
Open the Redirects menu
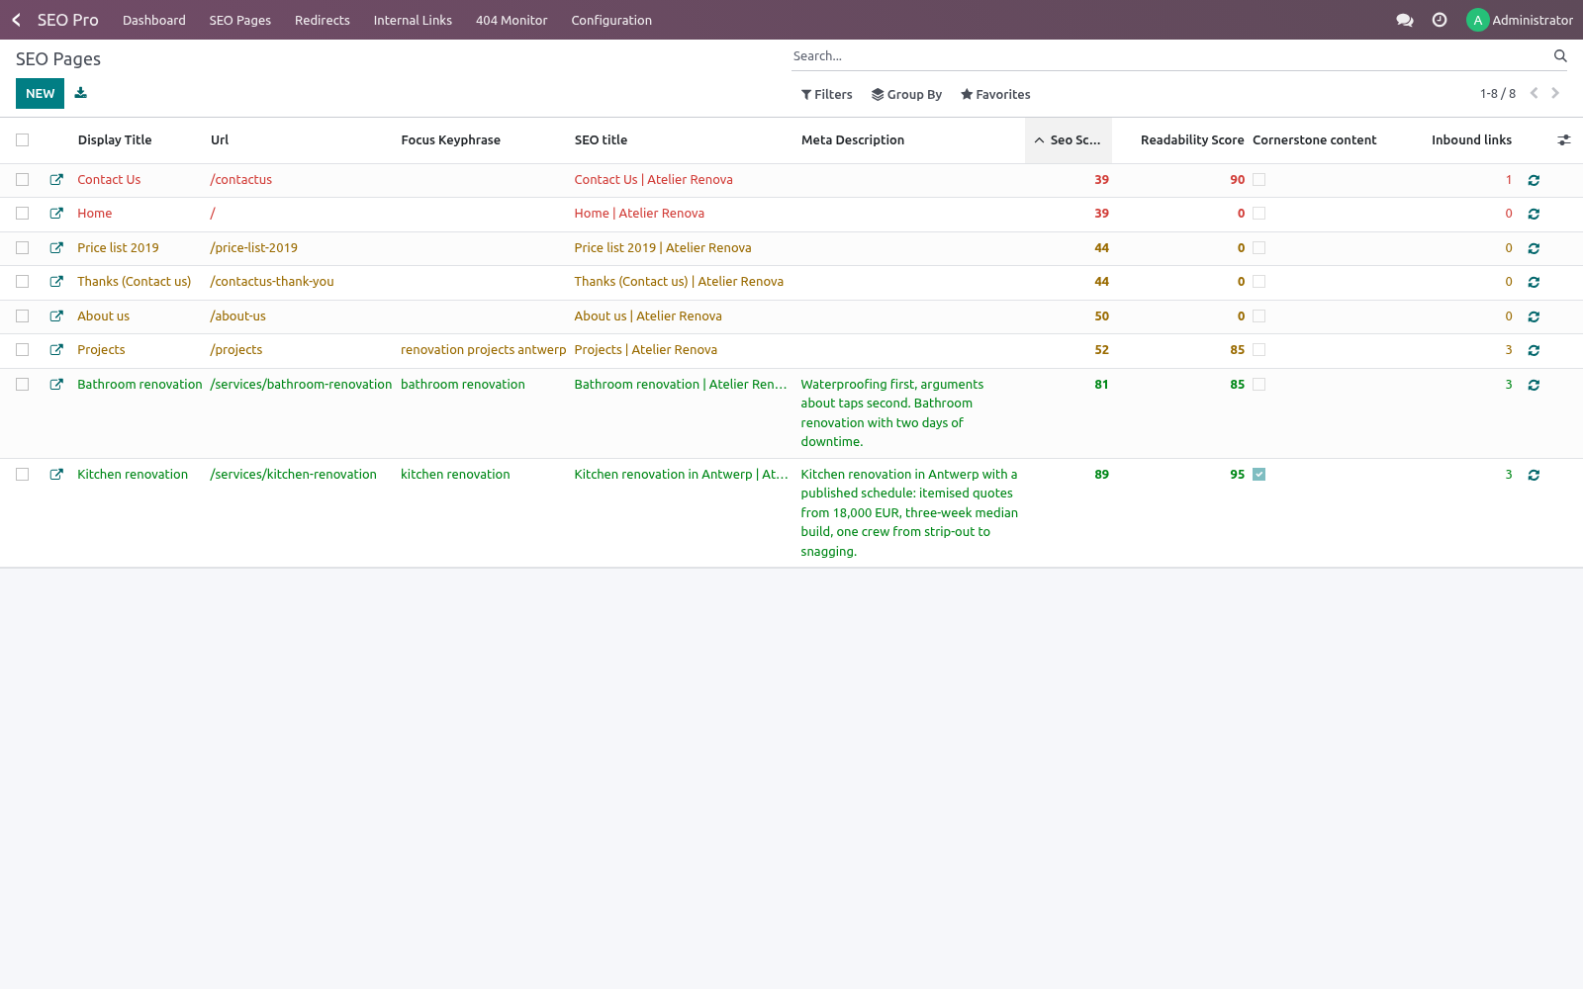click(323, 20)
